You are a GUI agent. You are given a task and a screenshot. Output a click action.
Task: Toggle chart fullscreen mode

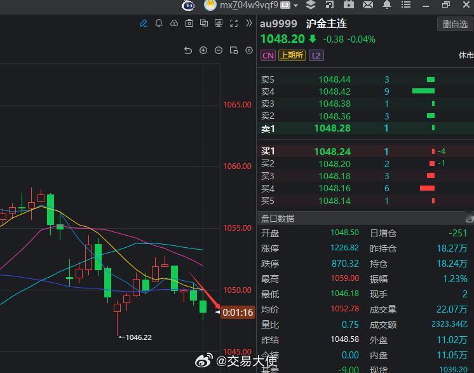(x=234, y=24)
